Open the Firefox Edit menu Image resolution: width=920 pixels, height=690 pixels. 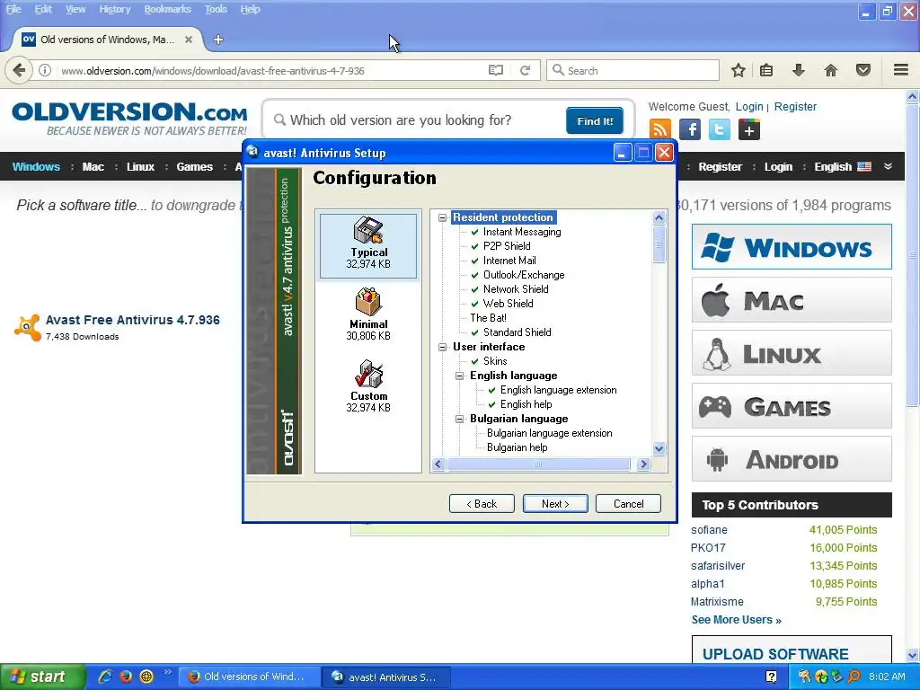coord(43,9)
